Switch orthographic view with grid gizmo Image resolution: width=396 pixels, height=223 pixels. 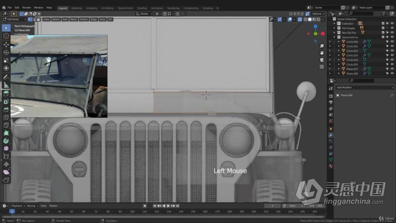point(321,67)
